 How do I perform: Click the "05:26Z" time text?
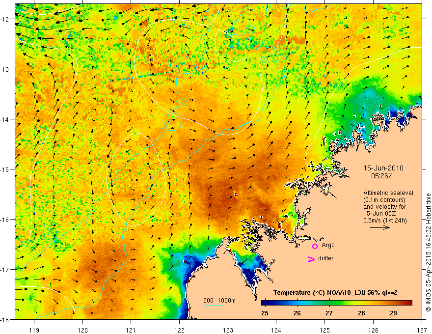click(x=381, y=176)
